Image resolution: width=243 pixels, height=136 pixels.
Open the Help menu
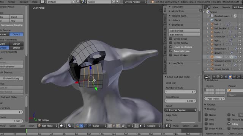coord(35,2)
